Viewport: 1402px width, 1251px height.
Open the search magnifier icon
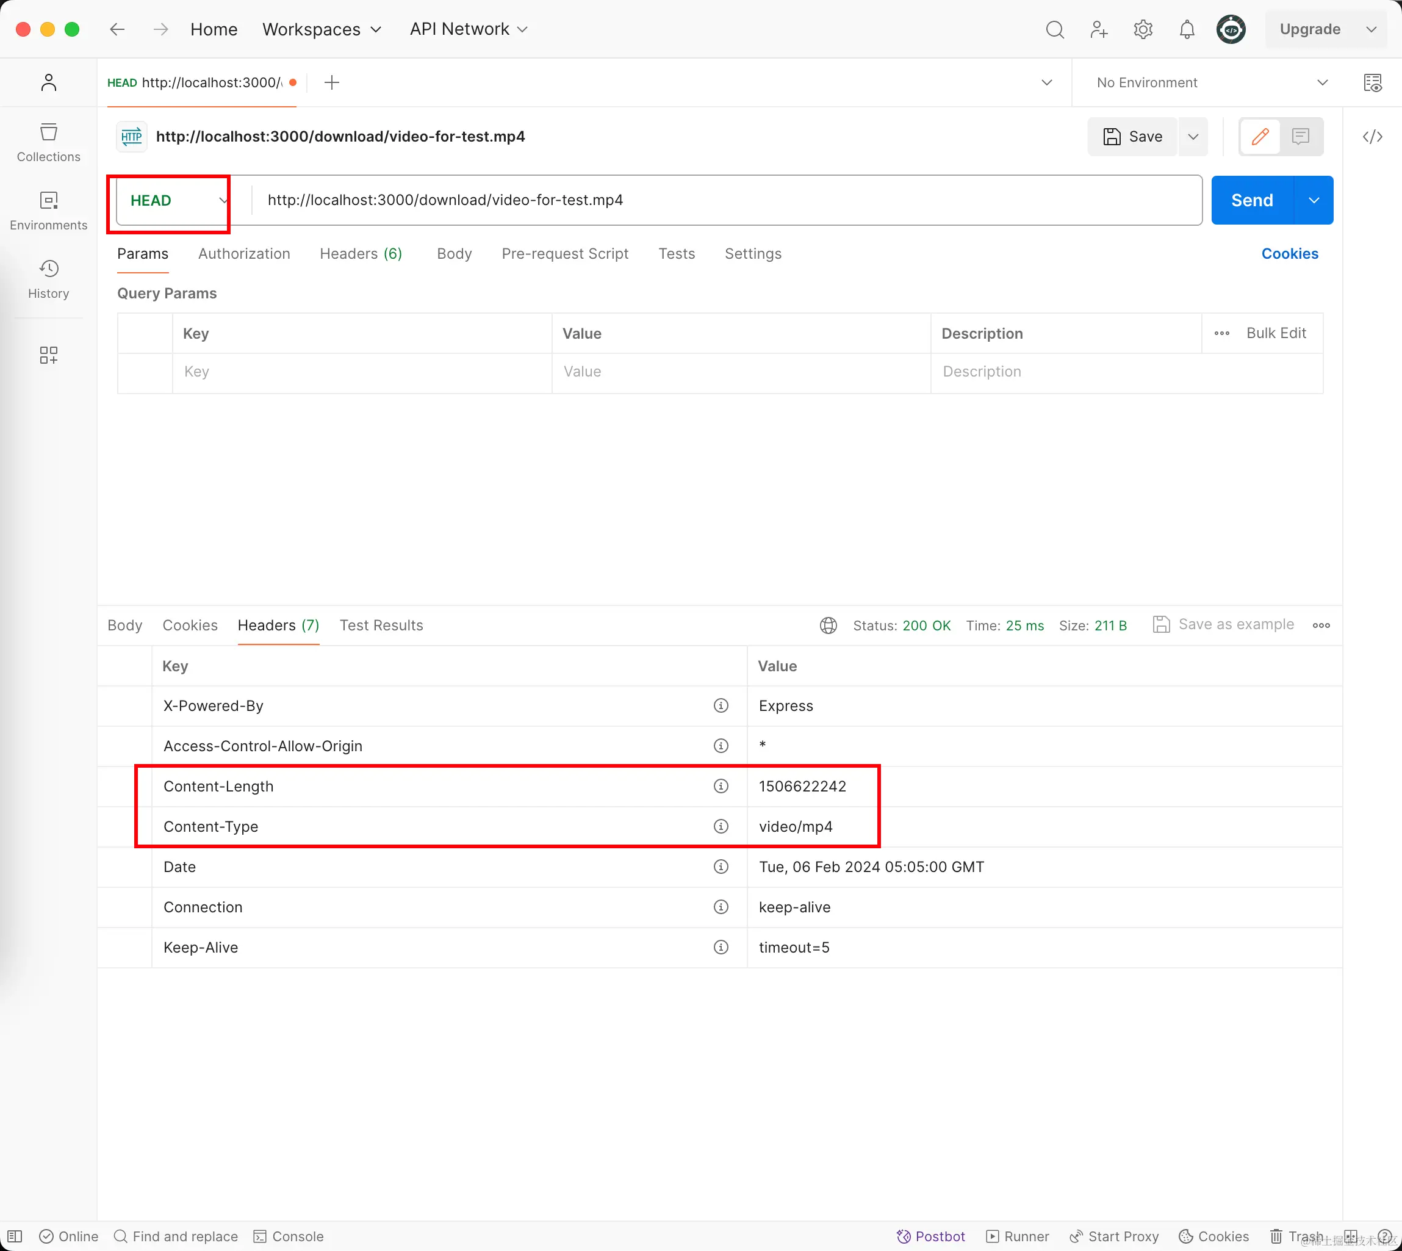[1055, 29]
